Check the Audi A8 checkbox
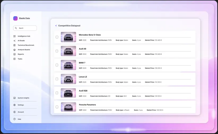Screen dimensions: 218x134 tap(57, 51)
